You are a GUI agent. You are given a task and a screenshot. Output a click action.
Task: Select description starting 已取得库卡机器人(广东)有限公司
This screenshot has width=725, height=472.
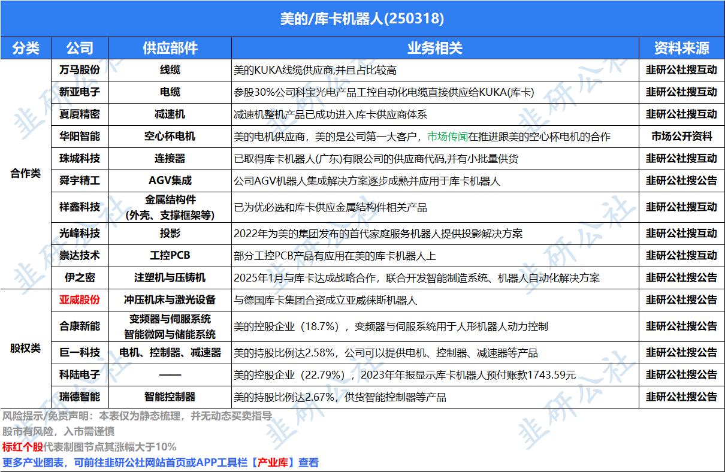pos(376,159)
